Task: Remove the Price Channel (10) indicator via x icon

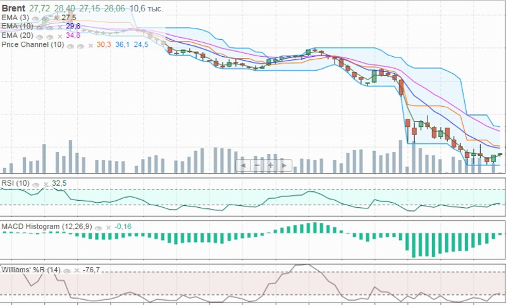Action: point(90,46)
